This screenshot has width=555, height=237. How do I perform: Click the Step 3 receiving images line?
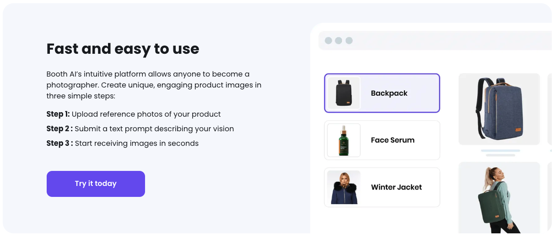point(122,143)
